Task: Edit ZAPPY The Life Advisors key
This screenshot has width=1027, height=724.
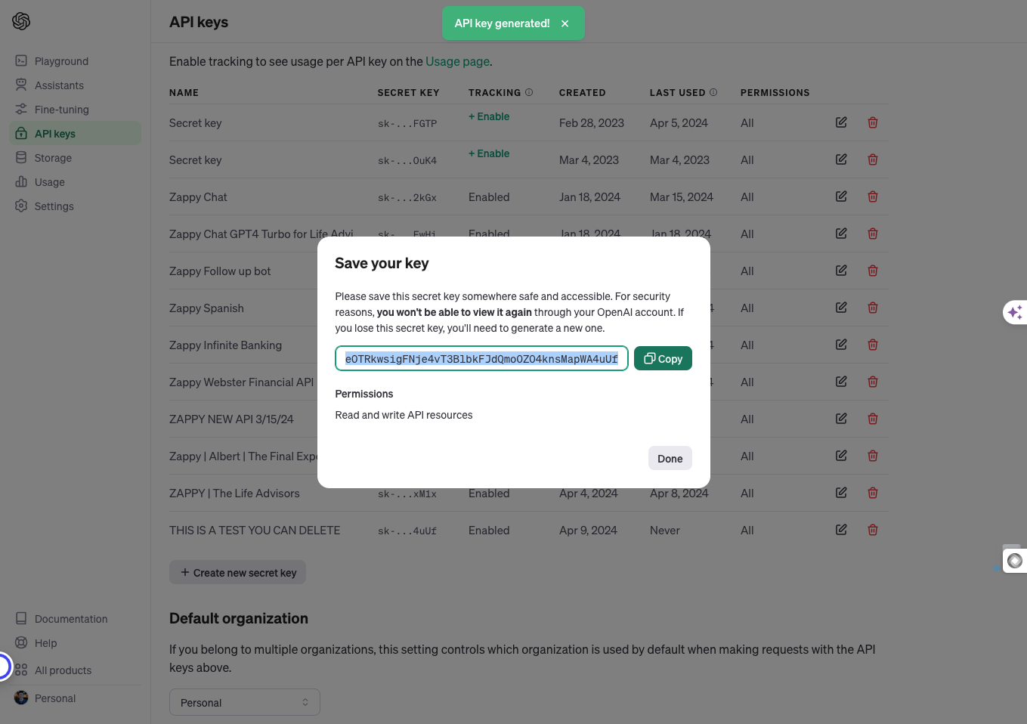Action: click(841, 493)
